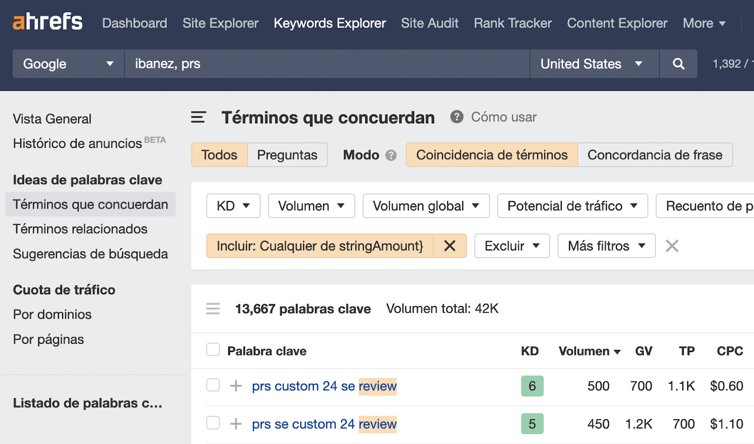
Task: Click the Ahrefs logo
Action: (x=47, y=22)
